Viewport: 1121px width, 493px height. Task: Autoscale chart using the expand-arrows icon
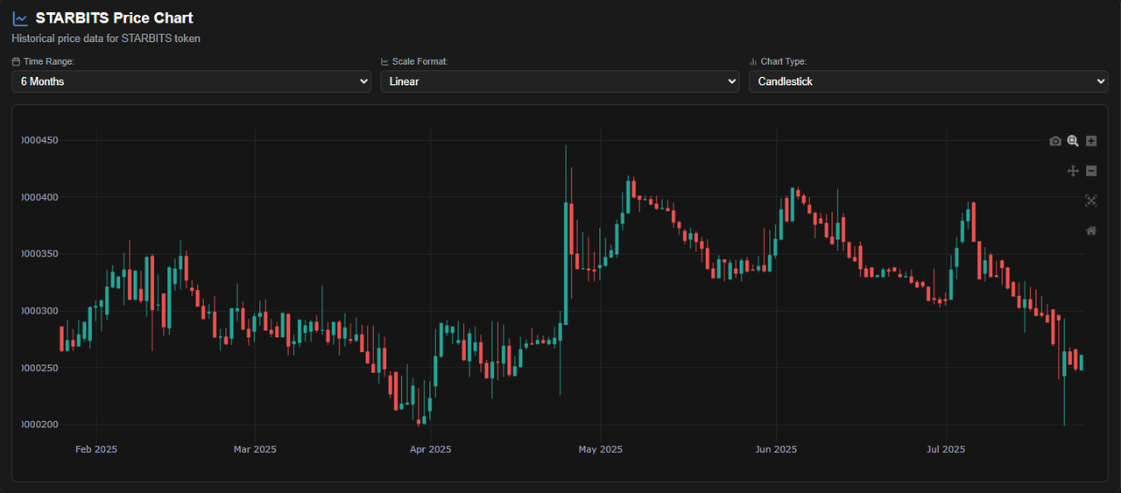coord(1091,201)
